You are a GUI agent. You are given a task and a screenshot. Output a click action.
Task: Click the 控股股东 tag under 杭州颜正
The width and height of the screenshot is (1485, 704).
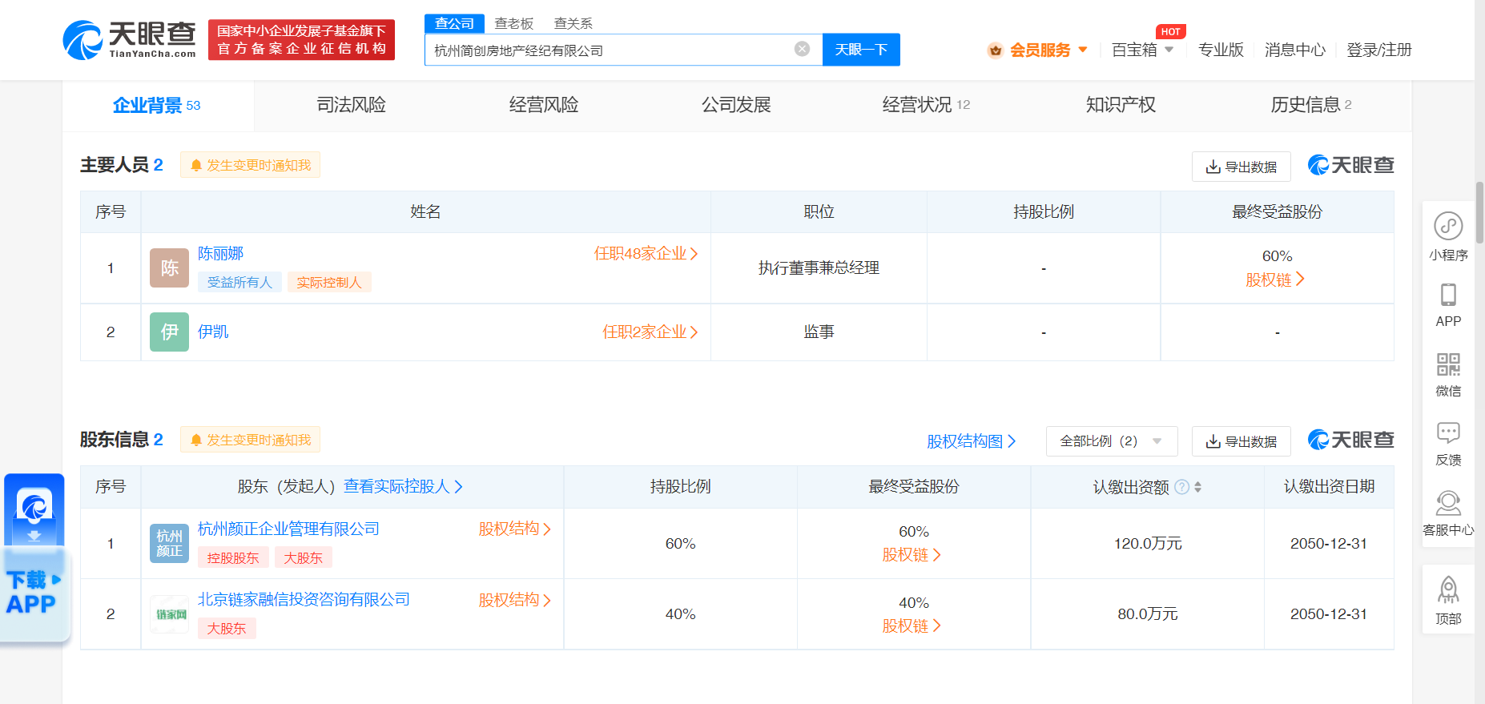(x=233, y=558)
